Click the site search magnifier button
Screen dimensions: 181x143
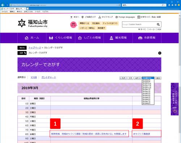click(x=158, y=24)
